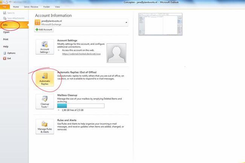
Task: Go to the Print section
Action: point(6,39)
